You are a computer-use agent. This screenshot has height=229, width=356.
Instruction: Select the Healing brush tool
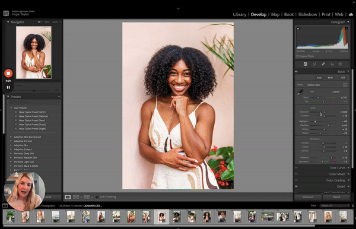[x=323, y=64]
